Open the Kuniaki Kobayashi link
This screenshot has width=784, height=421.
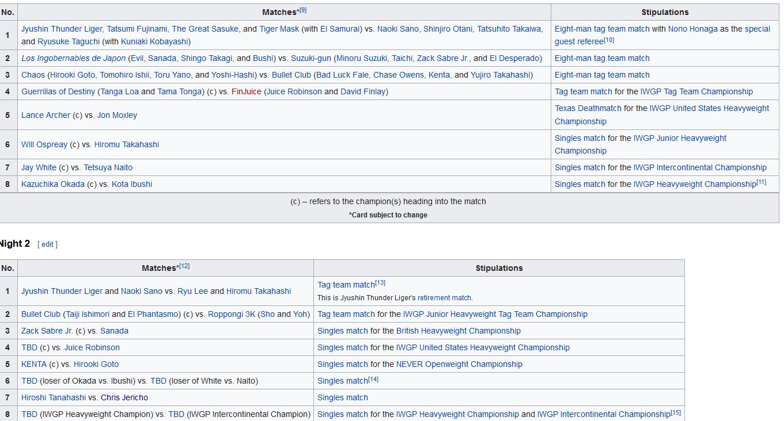pos(154,41)
